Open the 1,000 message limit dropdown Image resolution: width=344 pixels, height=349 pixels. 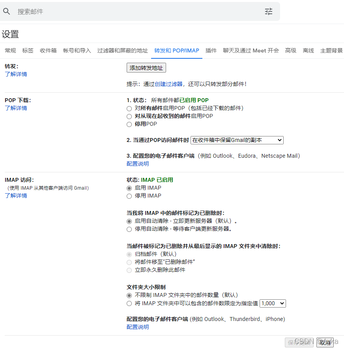coord(273,303)
